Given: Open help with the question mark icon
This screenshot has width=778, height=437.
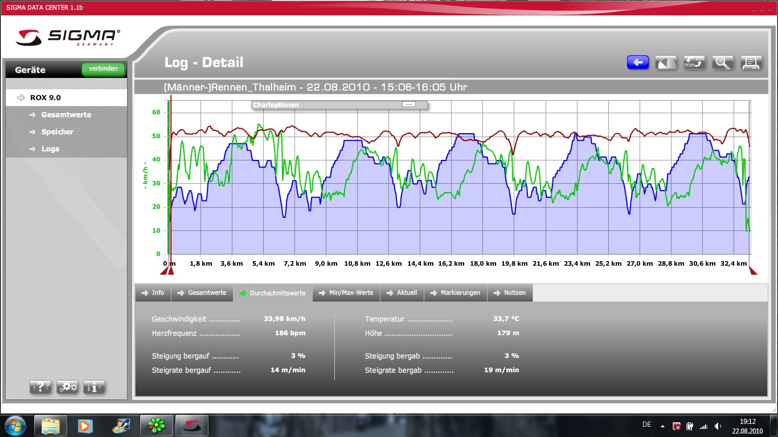Looking at the screenshot, I should point(40,387).
